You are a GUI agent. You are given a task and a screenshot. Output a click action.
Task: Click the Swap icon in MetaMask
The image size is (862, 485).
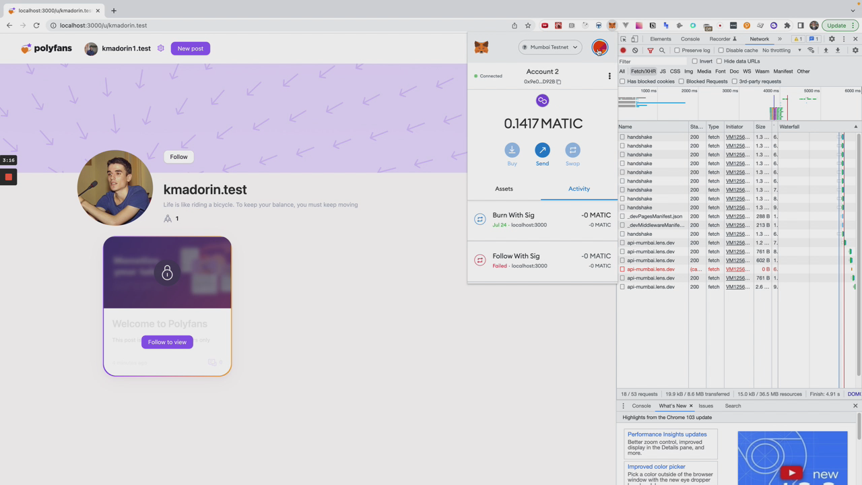[x=572, y=150]
